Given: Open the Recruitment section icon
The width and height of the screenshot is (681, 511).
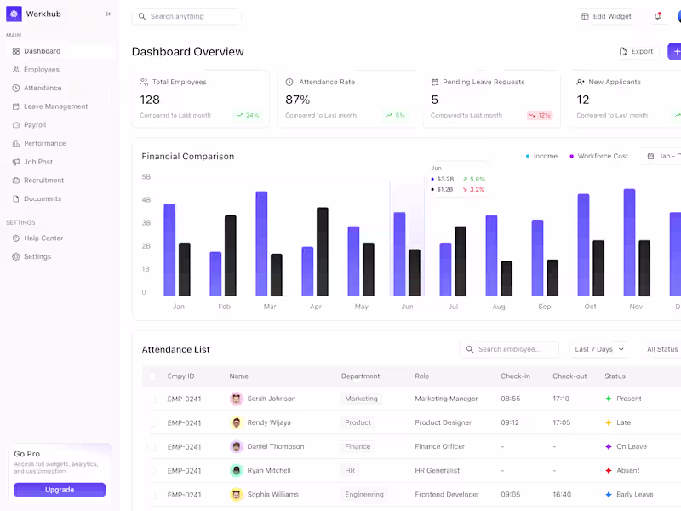Looking at the screenshot, I should pyautogui.click(x=15, y=180).
